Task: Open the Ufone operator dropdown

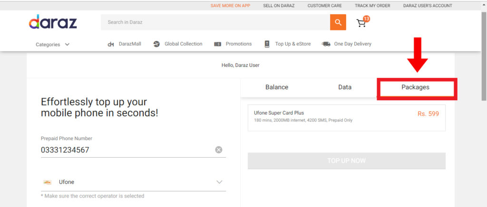Action: [x=133, y=182]
